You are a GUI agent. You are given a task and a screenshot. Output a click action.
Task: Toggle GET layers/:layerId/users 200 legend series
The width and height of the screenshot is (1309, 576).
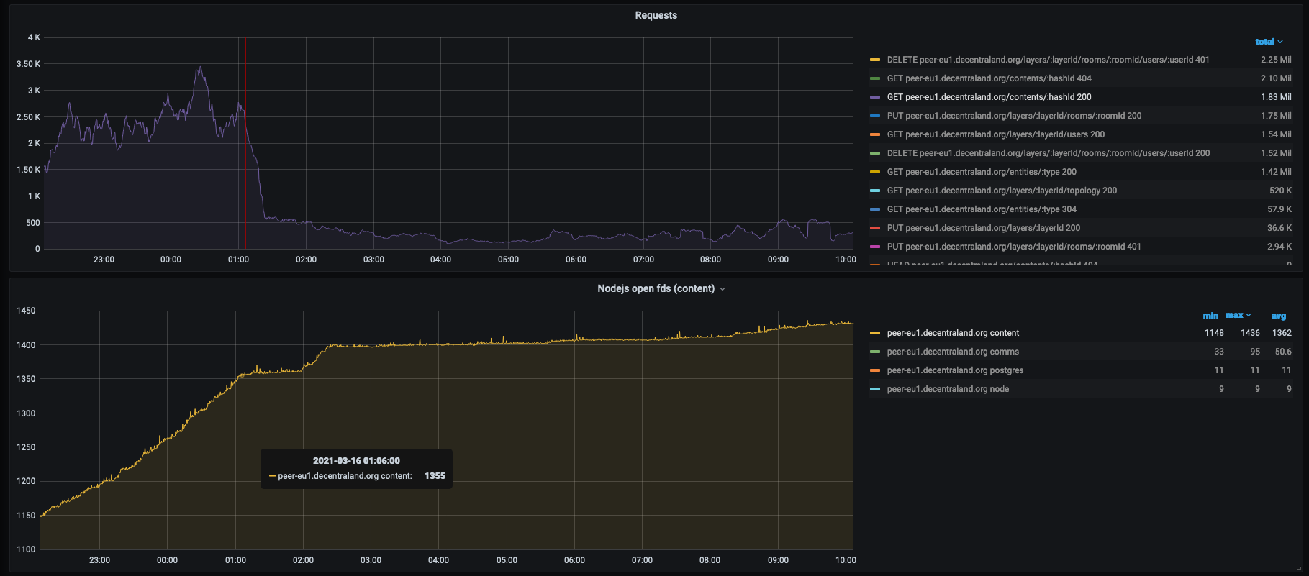996,134
